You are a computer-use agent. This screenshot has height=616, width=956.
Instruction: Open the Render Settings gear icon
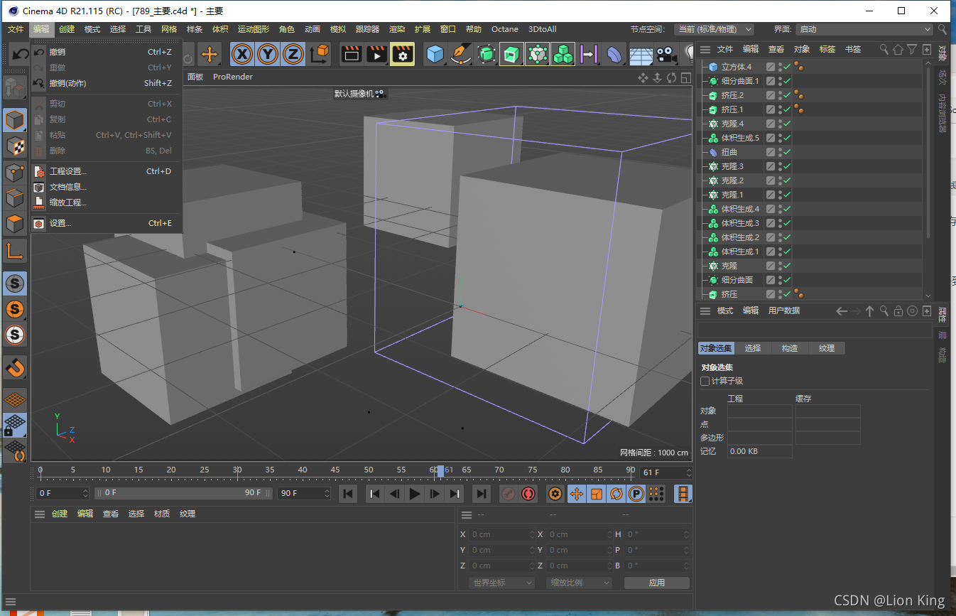[403, 53]
